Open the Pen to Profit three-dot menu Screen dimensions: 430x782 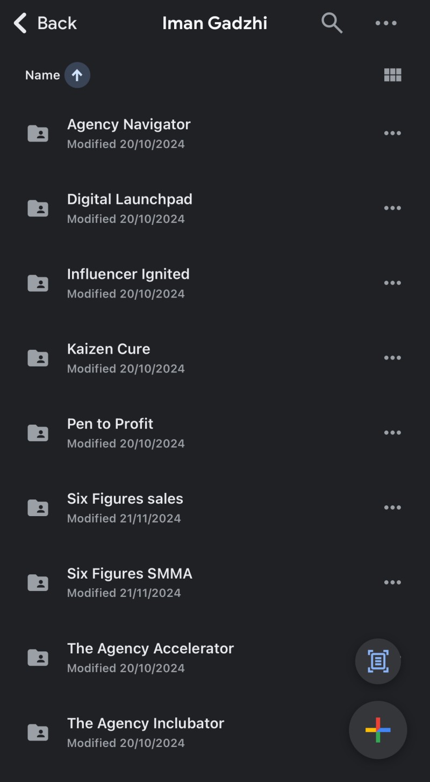[392, 433]
